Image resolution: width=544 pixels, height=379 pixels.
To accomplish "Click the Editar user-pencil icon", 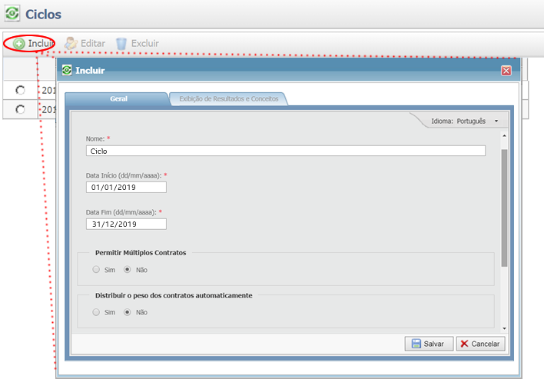I will click(x=71, y=44).
